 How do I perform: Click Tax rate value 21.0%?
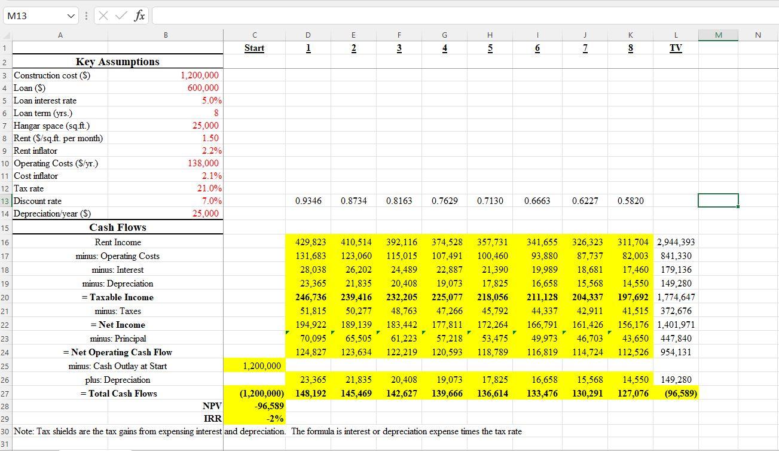pyautogui.click(x=210, y=188)
